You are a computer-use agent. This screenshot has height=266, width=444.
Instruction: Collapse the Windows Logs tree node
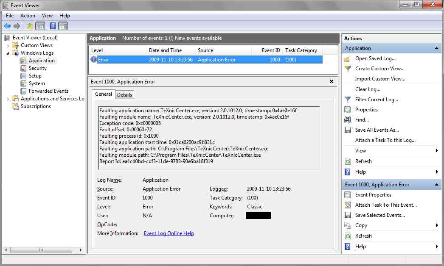pos(8,53)
